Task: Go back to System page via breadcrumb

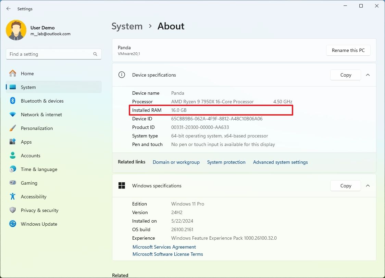Action: pos(127,26)
